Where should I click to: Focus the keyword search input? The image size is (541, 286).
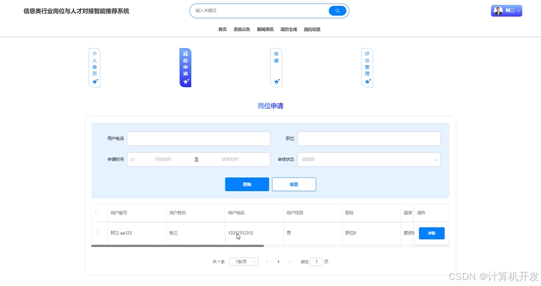pos(260,11)
